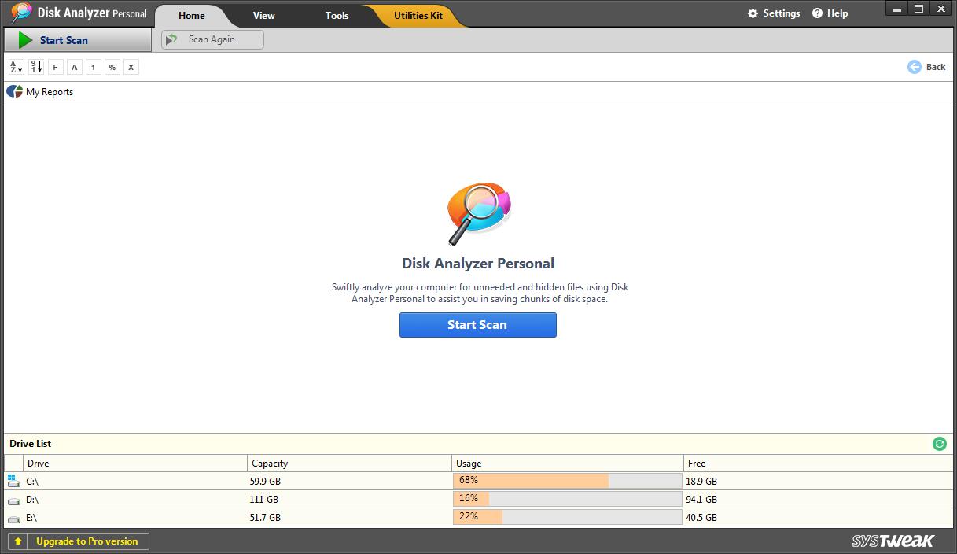
Task: Click the Back arrow icon
Action: click(914, 67)
